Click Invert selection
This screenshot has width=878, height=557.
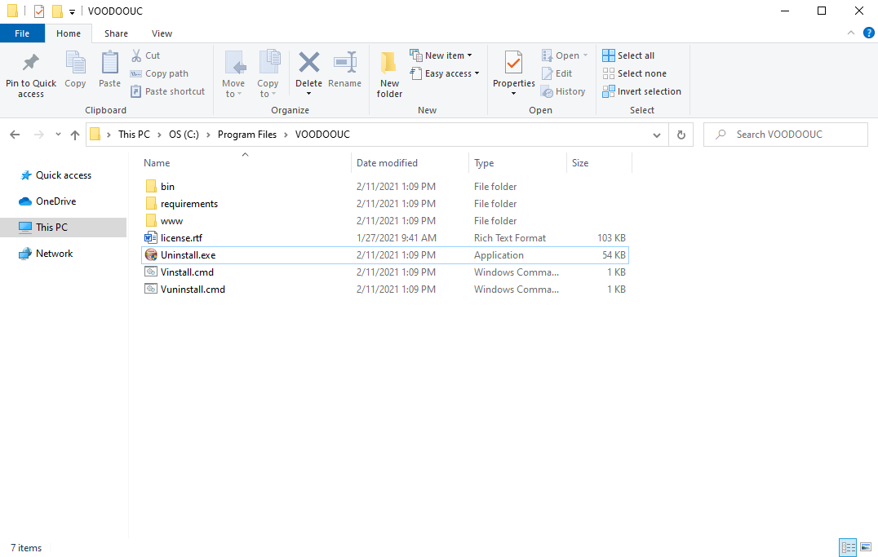pyautogui.click(x=642, y=91)
